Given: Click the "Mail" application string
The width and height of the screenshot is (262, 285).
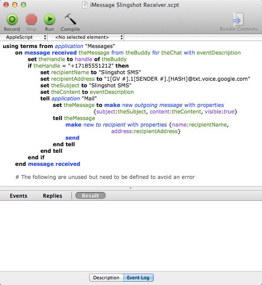Looking at the screenshot, I should 89,99.
